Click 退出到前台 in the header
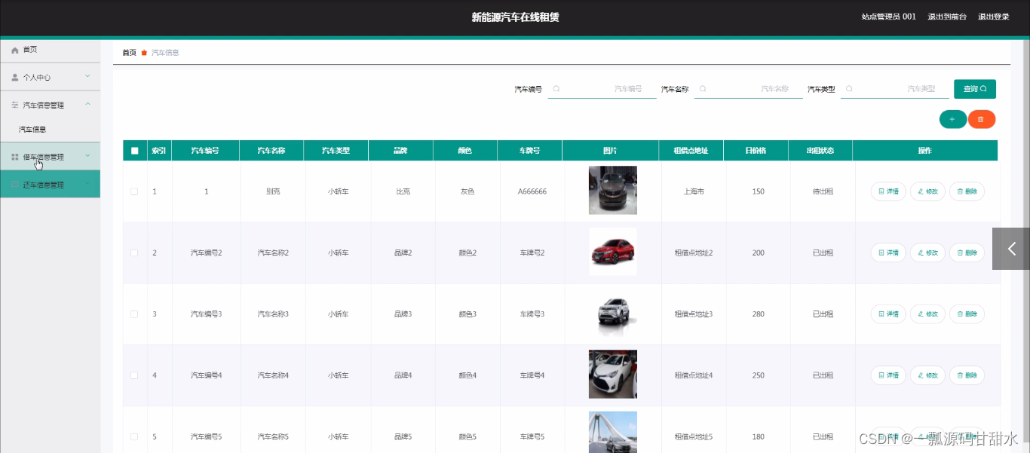 pyautogui.click(x=947, y=17)
